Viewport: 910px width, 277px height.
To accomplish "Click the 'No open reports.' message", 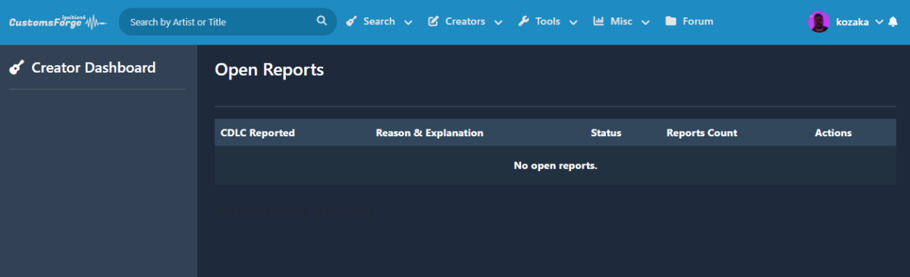I will coord(555,165).
